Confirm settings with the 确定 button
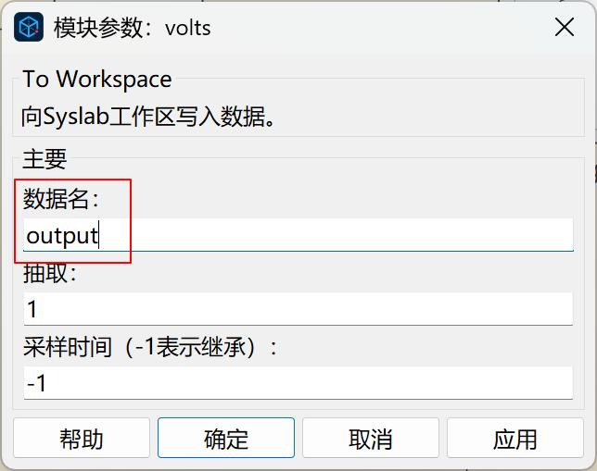597x471 pixels. point(226,438)
